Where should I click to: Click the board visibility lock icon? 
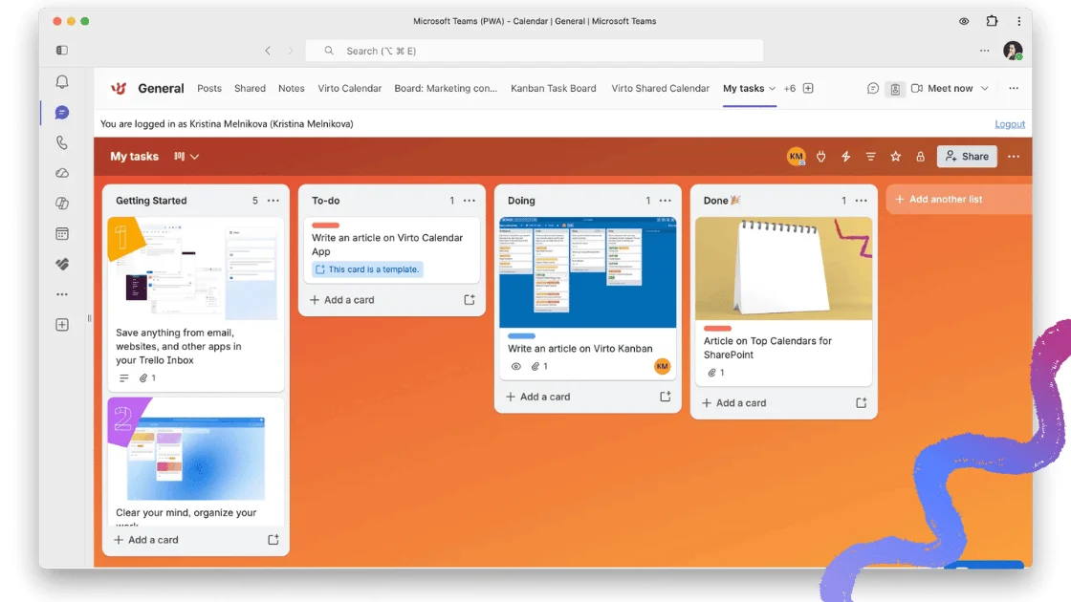click(920, 157)
